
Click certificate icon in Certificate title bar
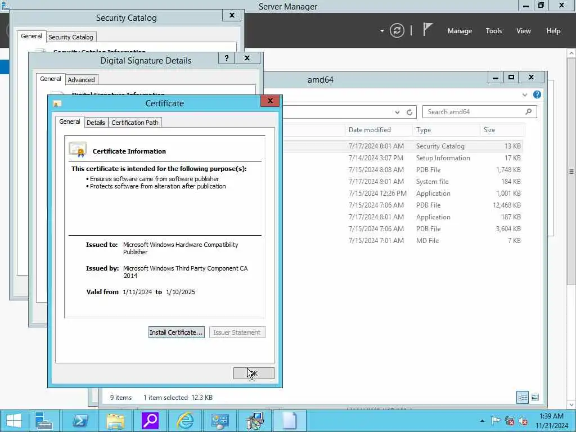pyautogui.click(x=57, y=103)
